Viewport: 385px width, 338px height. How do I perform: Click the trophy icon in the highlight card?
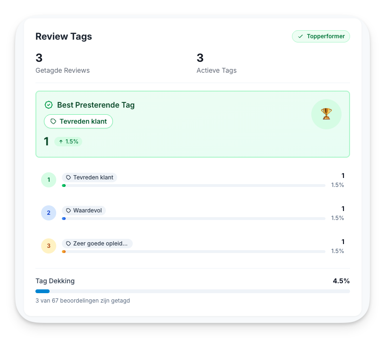pos(326,114)
